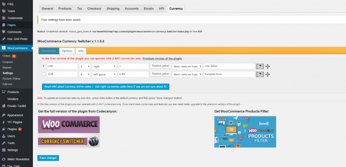The width and height of the screenshot is (346, 167).
Task: Click the WooCommerce logo icon in sidebar
Action: (x=4, y=48)
